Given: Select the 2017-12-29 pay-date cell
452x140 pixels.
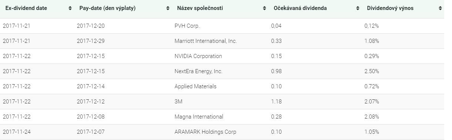Looking at the screenshot, I should click(91, 41).
